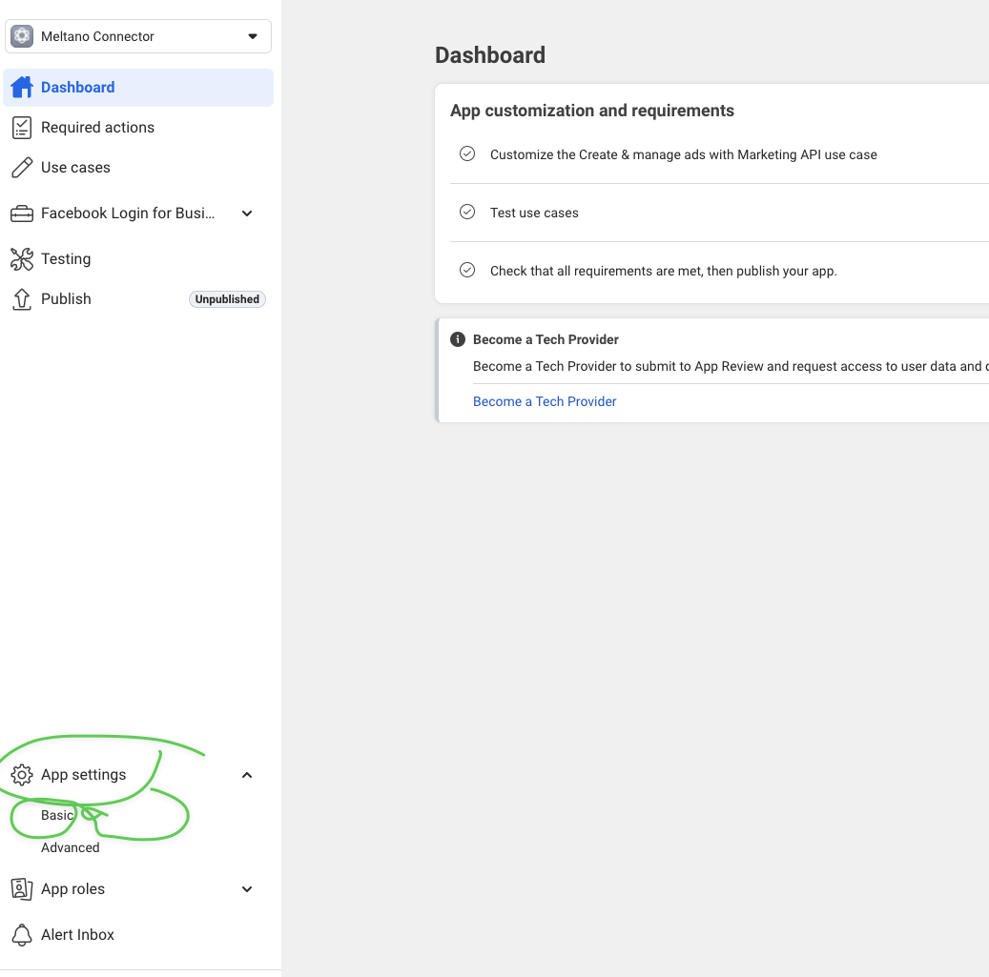Viewport: 989px width, 977px height.
Task: Click the checkmark next to Test use cases
Action: coord(466,212)
